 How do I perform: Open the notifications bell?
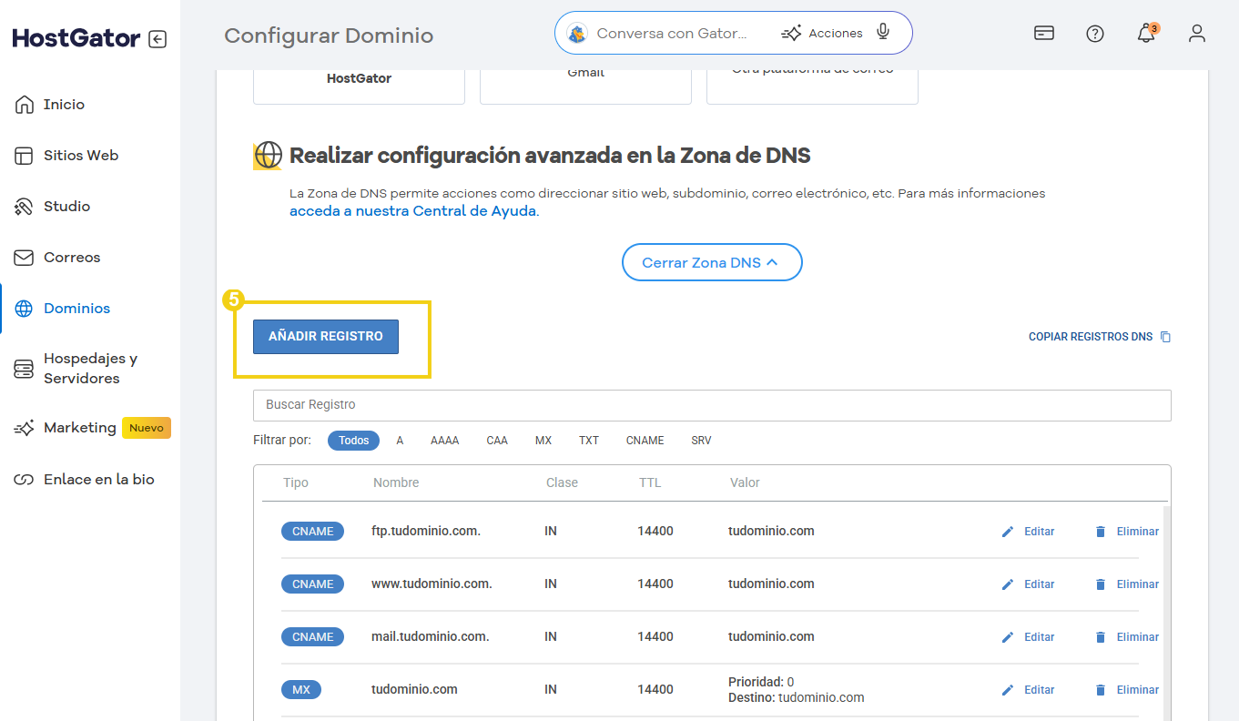click(1146, 33)
